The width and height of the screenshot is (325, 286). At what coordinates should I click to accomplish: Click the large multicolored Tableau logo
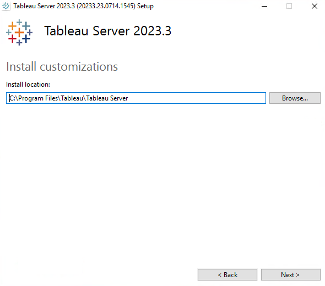click(x=19, y=32)
